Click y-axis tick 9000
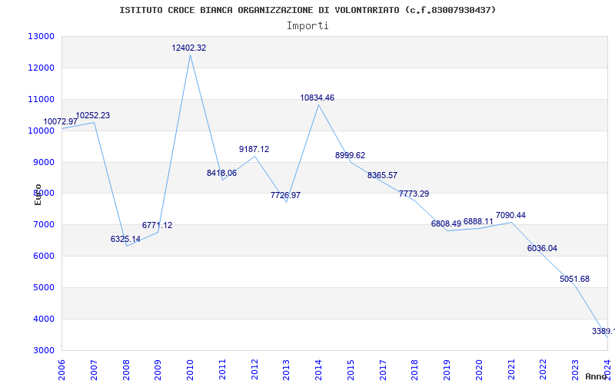 pyautogui.click(x=43, y=162)
